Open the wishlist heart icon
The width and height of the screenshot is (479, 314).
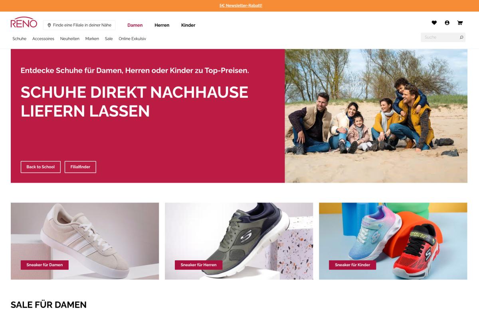pyautogui.click(x=434, y=23)
